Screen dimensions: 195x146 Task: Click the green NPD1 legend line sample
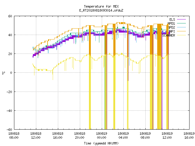click(x=182, y=23)
